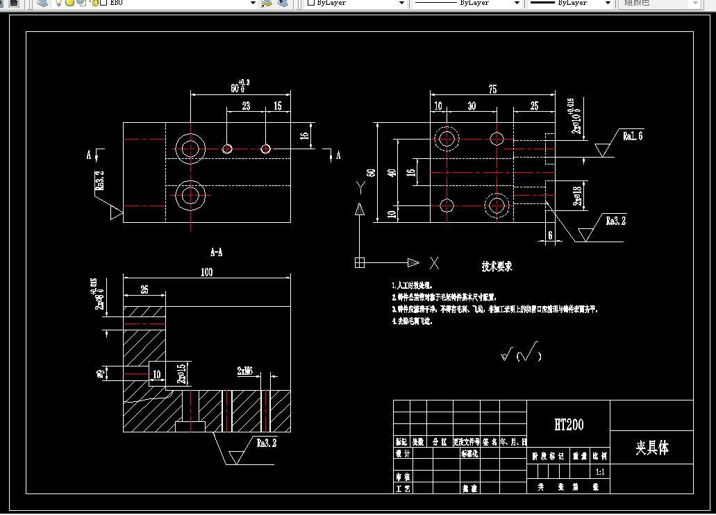Click the UCS origin square icon
The height and width of the screenshot is (515, 716).
(360, 262)
